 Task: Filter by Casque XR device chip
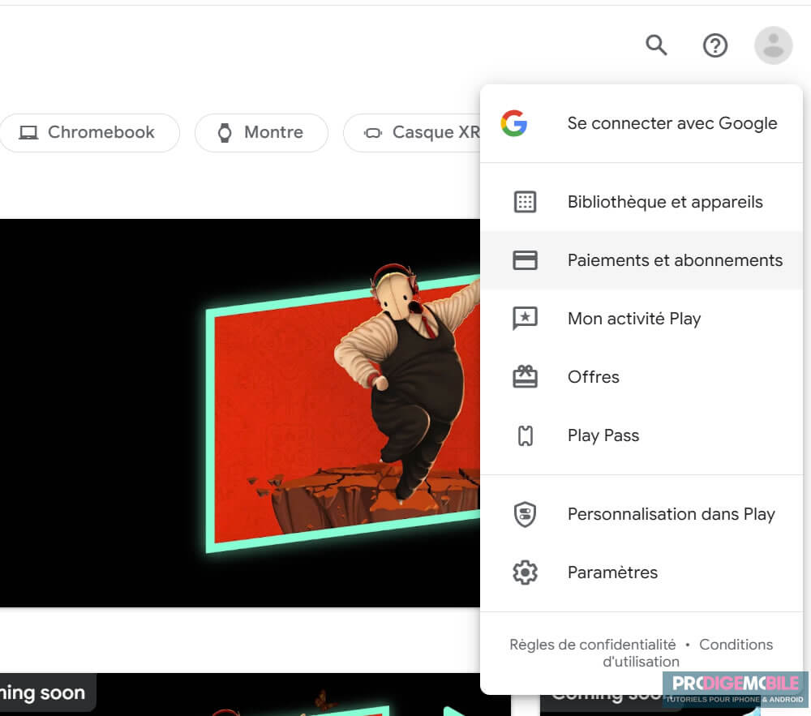click(x=412, y=133)
